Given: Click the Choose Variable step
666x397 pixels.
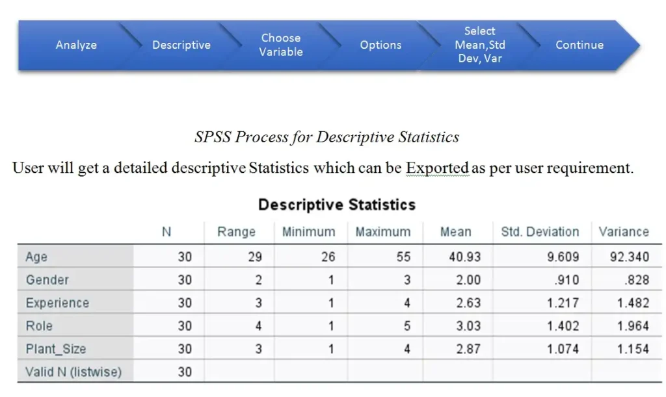Looking at the screenshot, I should pos(281,45).
